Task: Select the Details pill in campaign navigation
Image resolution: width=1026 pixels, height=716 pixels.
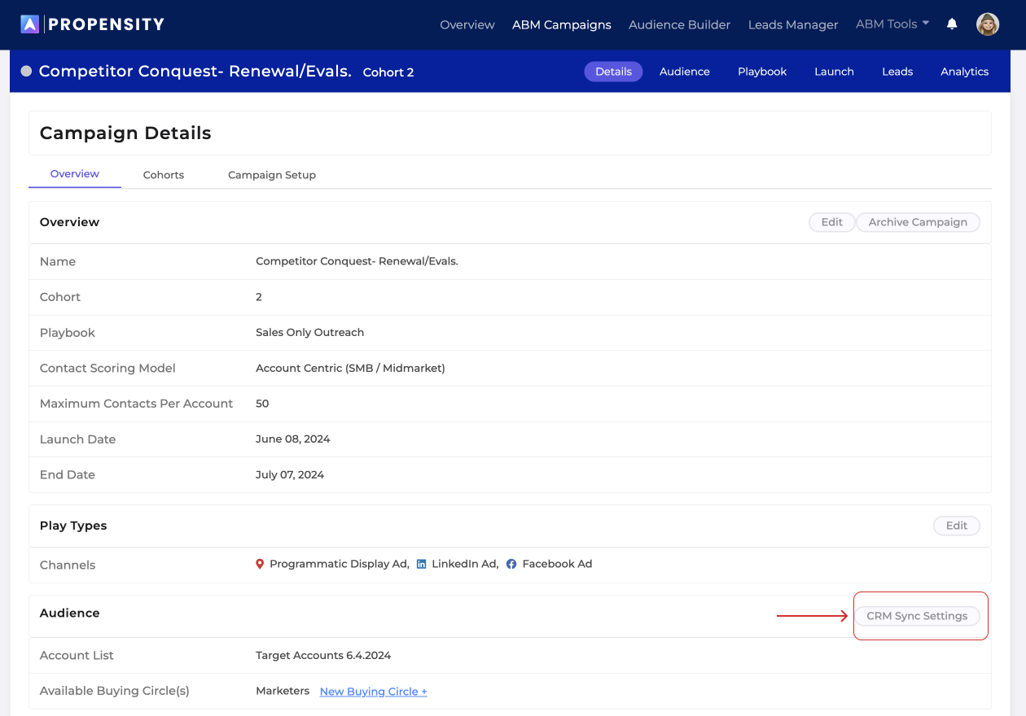Action: point(613,71)
